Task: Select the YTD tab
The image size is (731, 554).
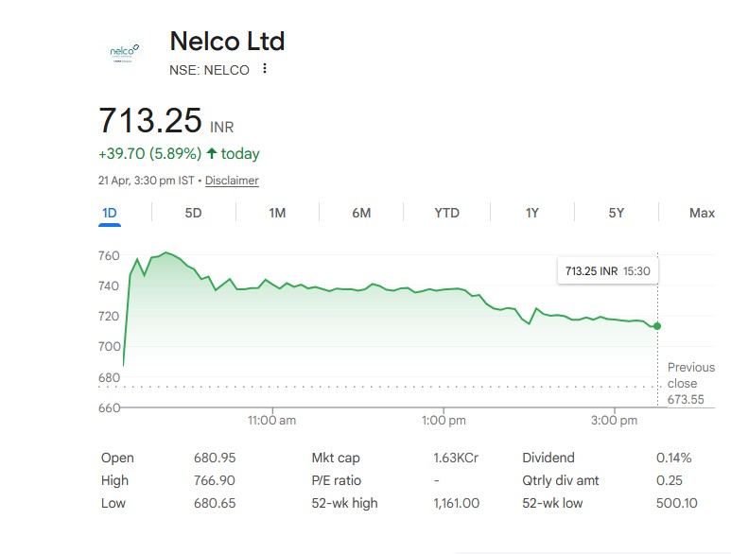Action: click(446, 213)
